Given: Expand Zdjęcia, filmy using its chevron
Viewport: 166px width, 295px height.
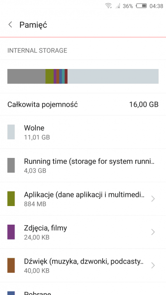Looking at the screenshot, I should pyautogui.click(x=153, y=232).
